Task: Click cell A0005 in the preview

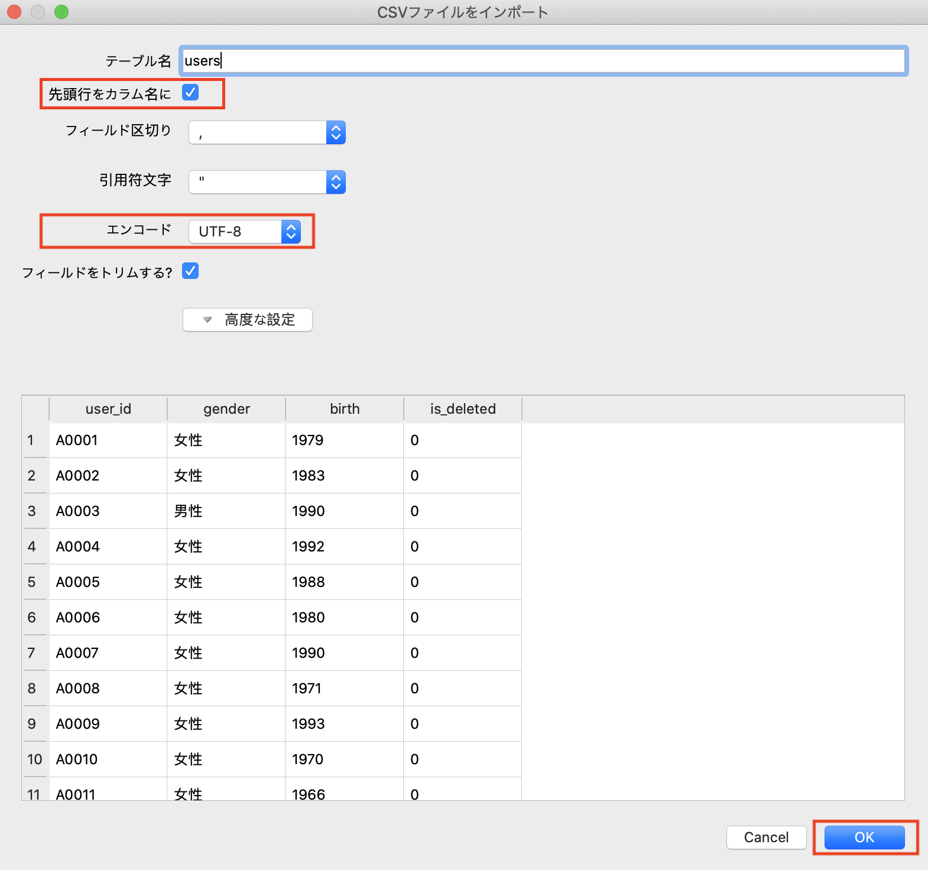Action: 108,582
